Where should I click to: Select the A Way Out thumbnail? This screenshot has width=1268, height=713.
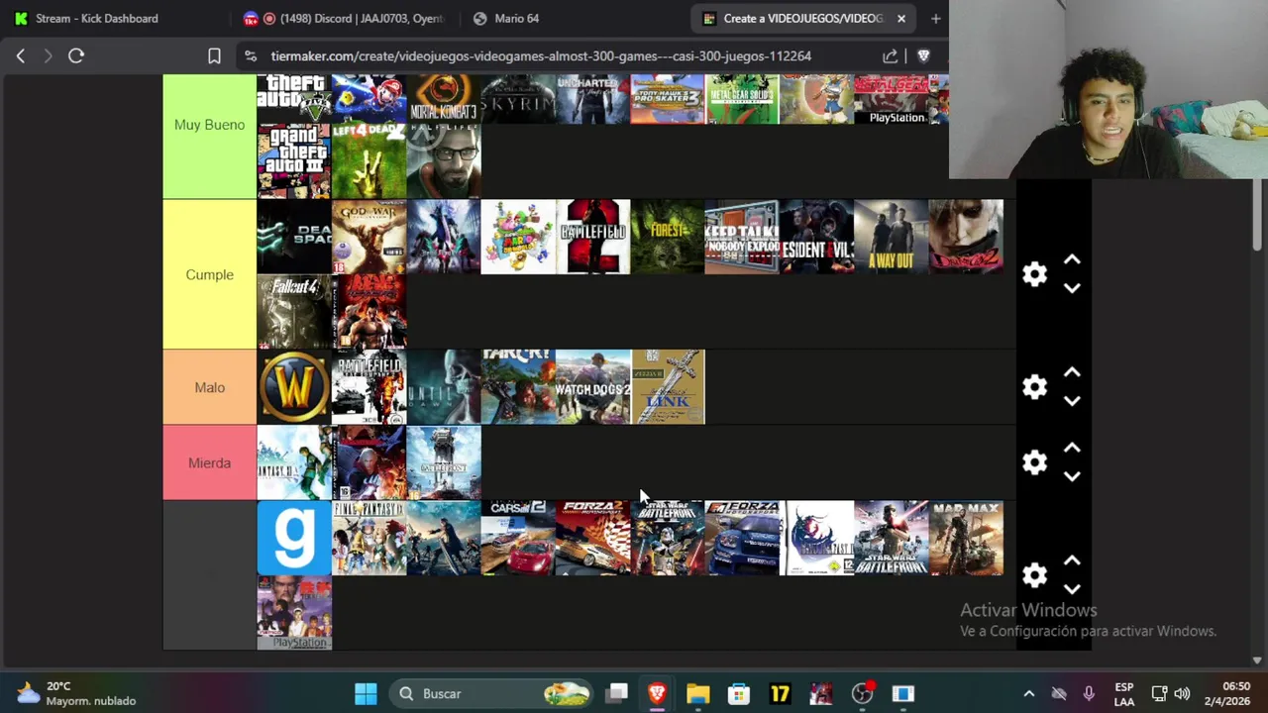(892, 237)
